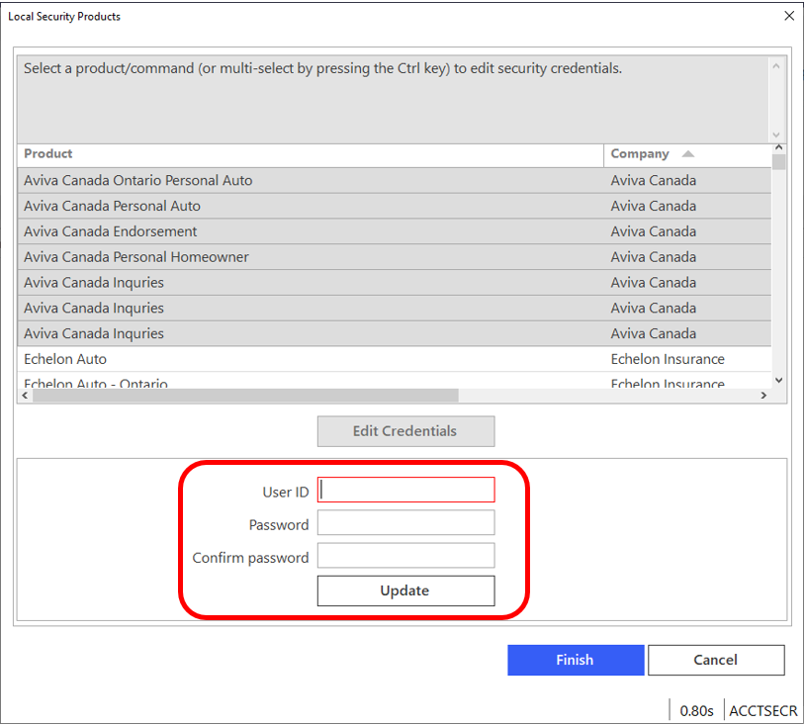Close the Local Security Products dialog

pos(789,16)
